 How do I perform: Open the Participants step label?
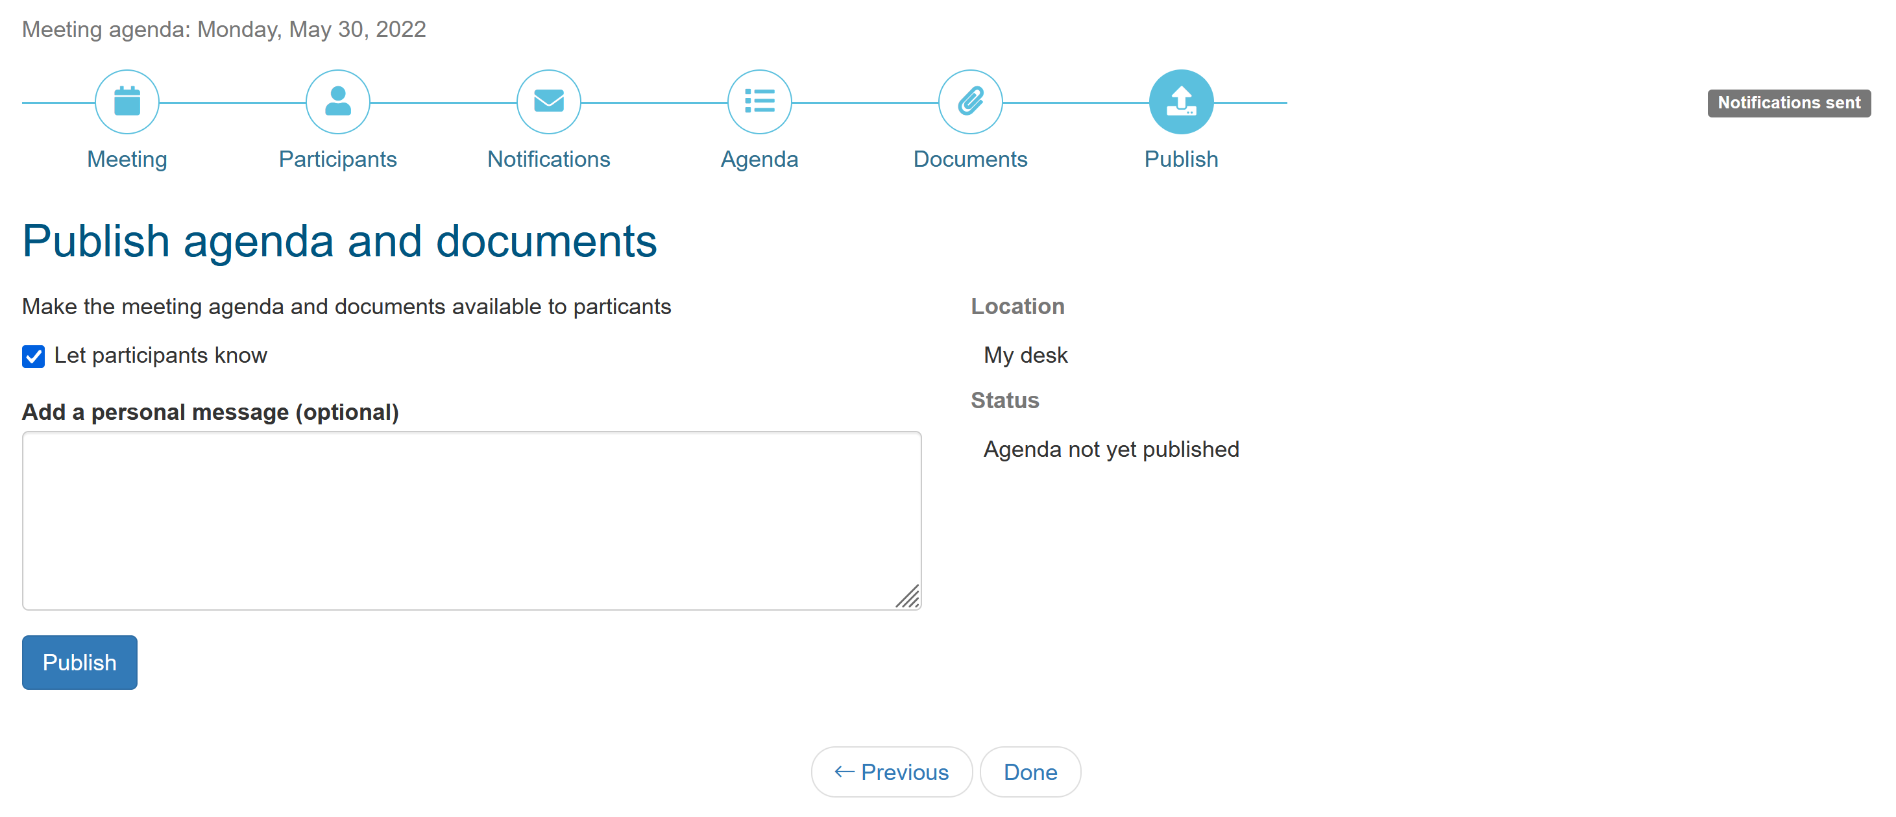pos(338,159)
